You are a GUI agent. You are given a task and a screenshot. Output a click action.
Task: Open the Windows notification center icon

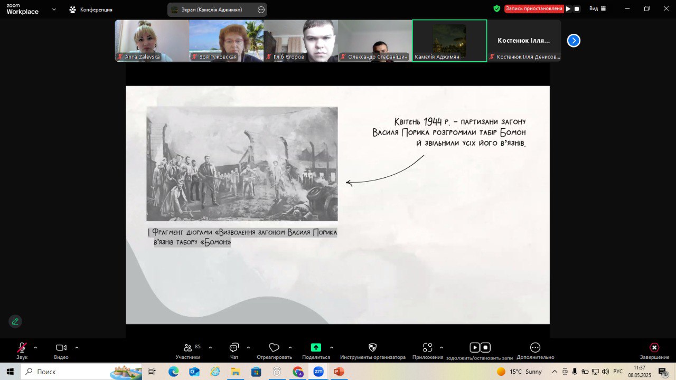point(663,372)
